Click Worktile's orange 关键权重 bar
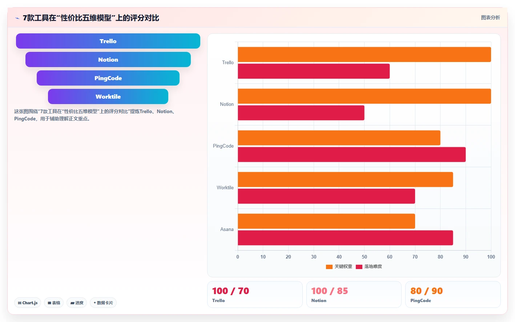 tap(345, 179)
